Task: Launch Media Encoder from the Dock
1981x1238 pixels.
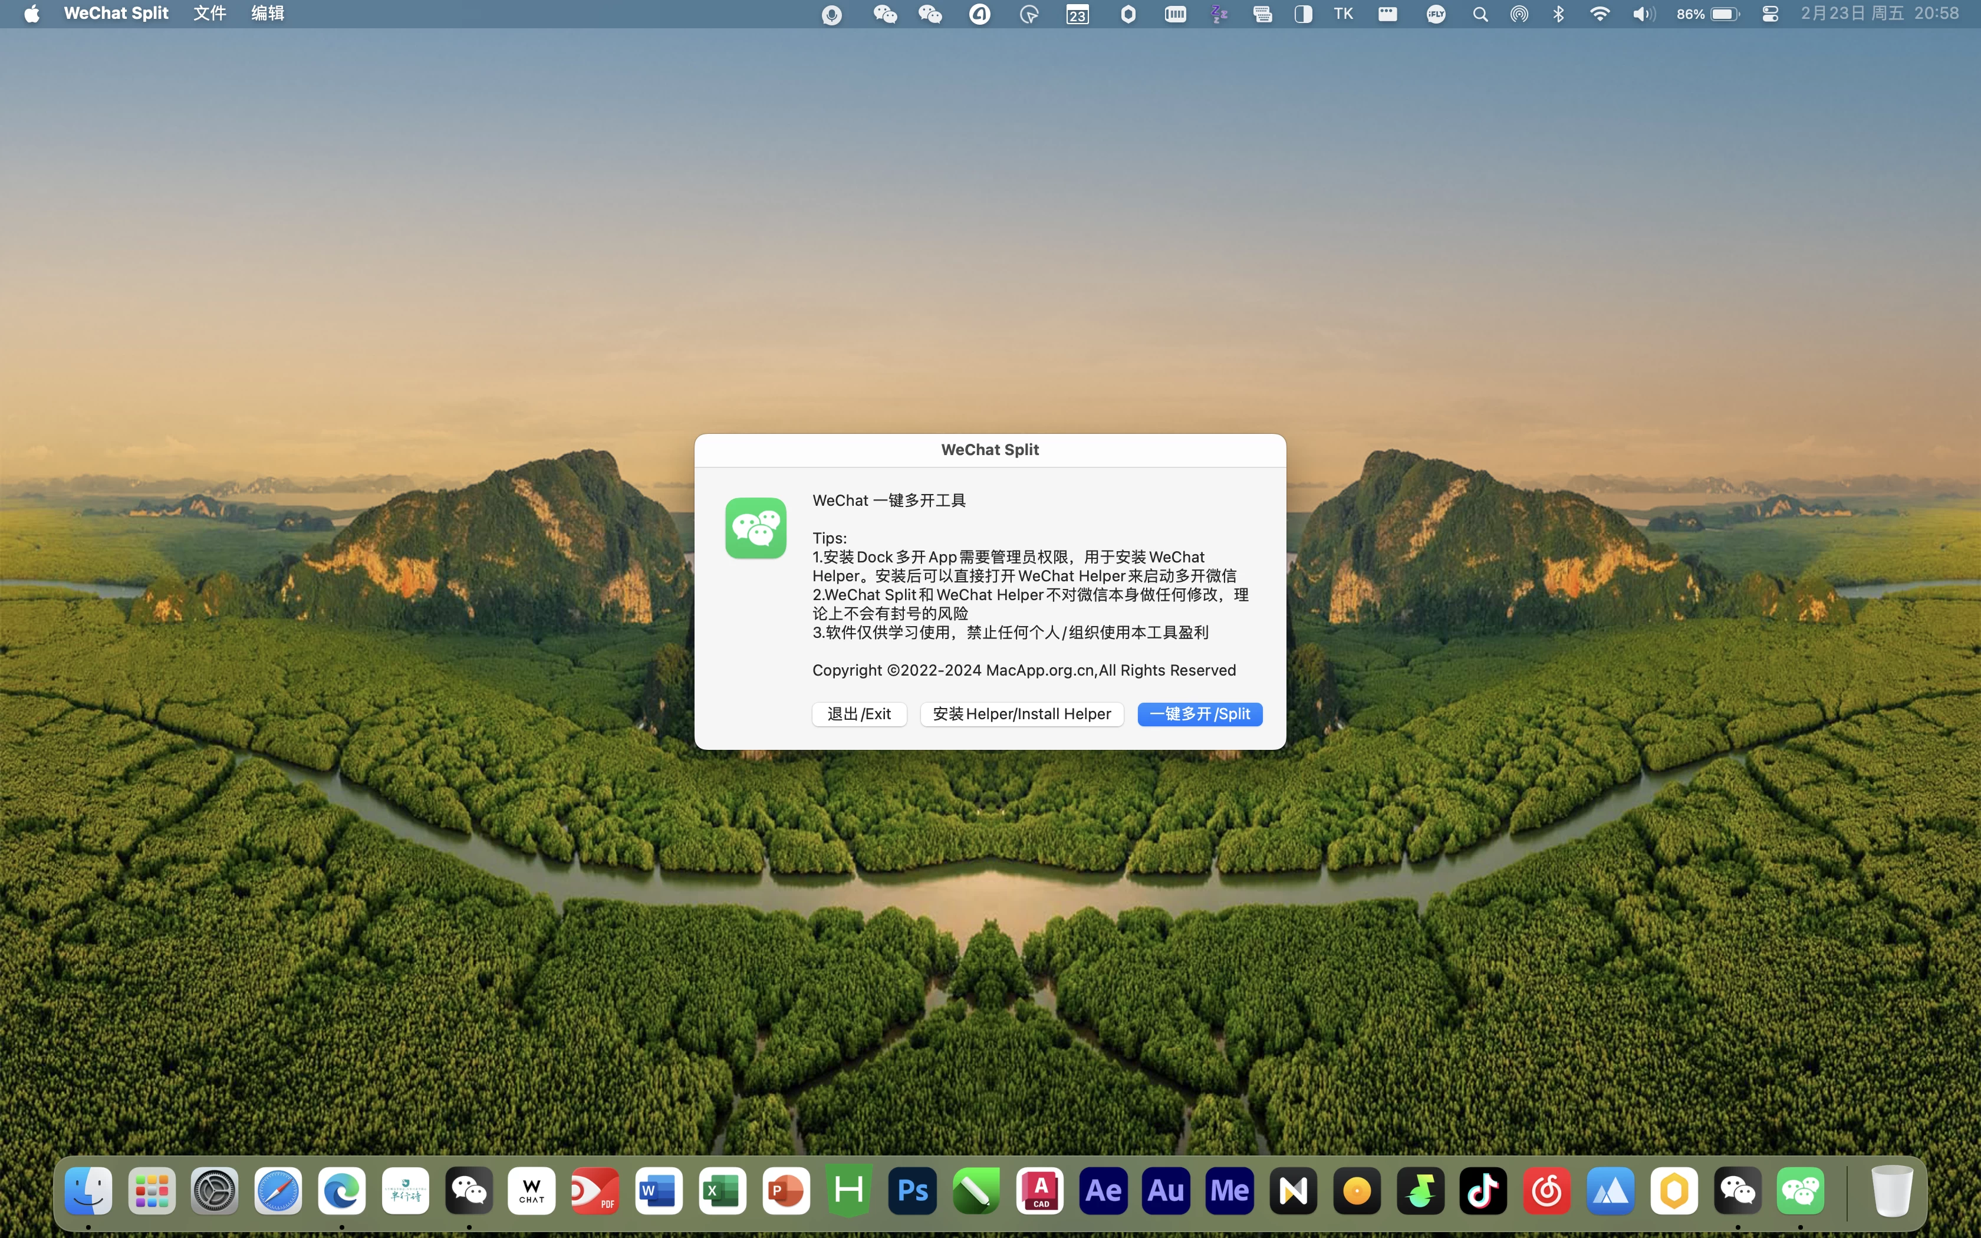Action: (1229, 1190)
